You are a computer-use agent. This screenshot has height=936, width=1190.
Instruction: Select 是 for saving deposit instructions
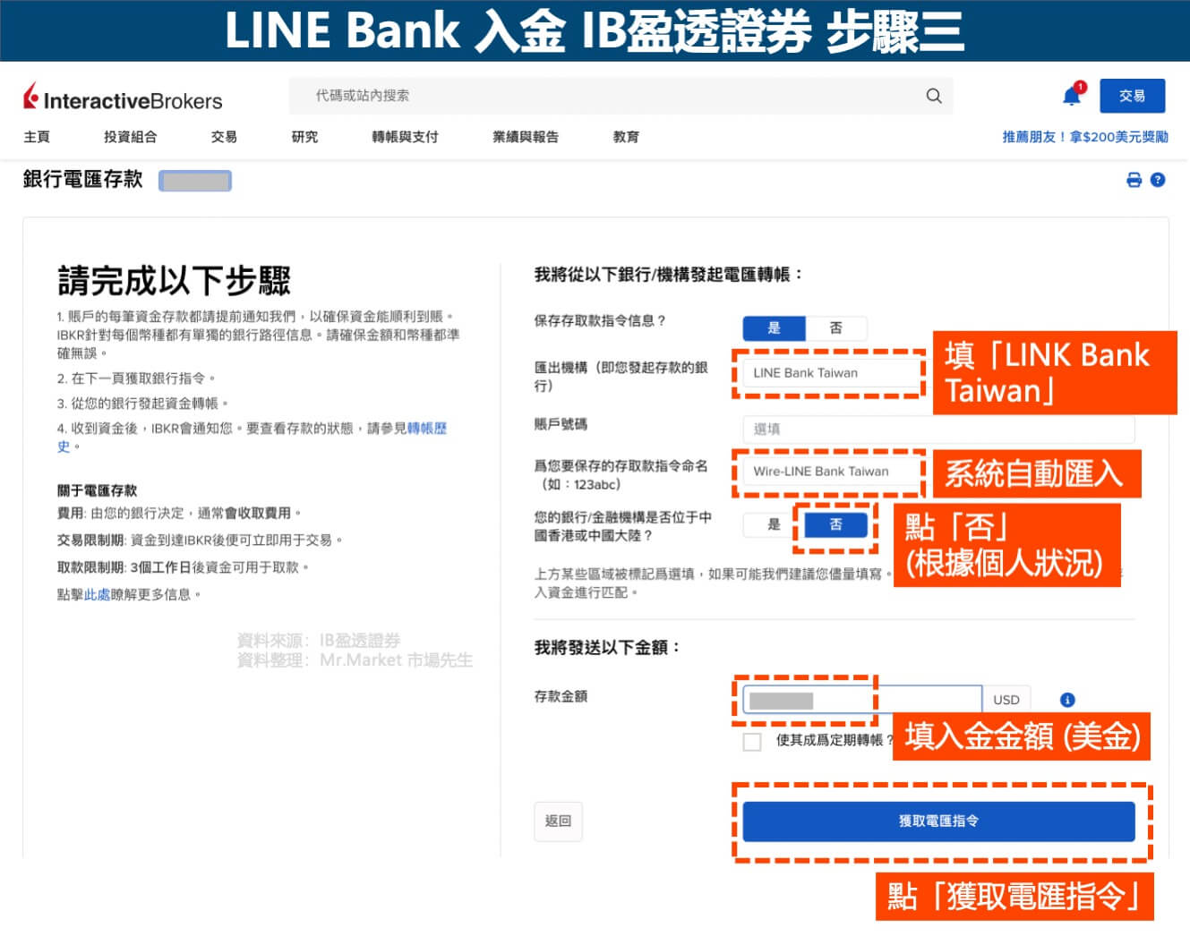pyautogui.click(x=774, y=328)
